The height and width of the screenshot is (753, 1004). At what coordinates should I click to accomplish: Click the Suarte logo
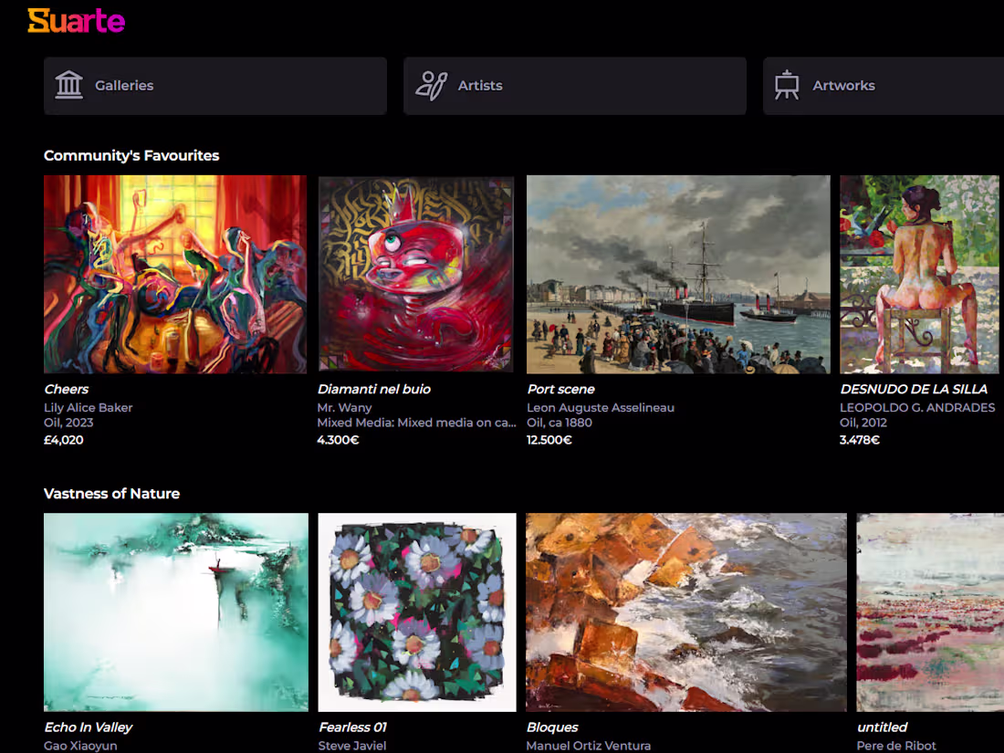tap(78, 21)
